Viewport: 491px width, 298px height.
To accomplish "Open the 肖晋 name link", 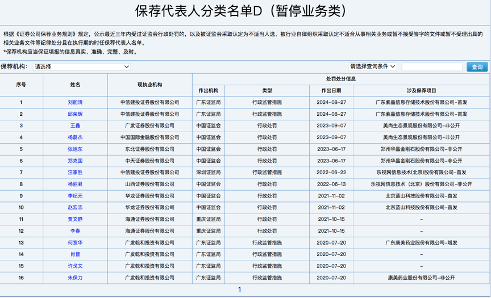I will (x=75, y=254).
